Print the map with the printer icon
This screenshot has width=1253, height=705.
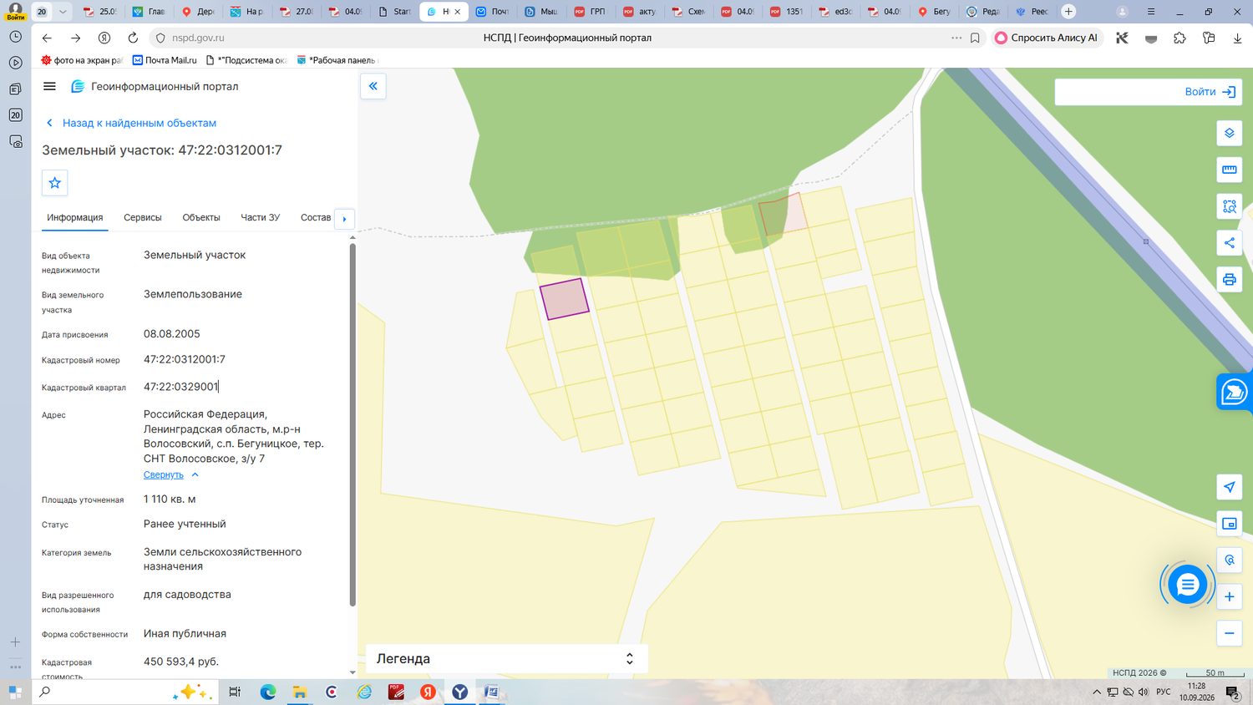pyautogui.click(x=1230, y=279)
